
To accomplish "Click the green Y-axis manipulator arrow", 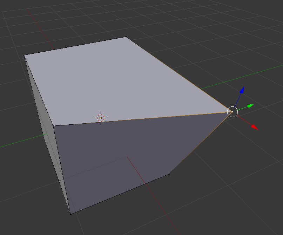I will (x=250, y=106).
